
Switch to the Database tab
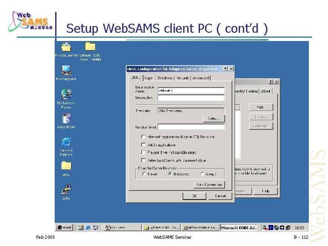point(165,78)
